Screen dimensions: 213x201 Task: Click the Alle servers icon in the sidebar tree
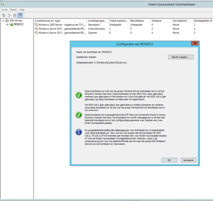[7, 20]
